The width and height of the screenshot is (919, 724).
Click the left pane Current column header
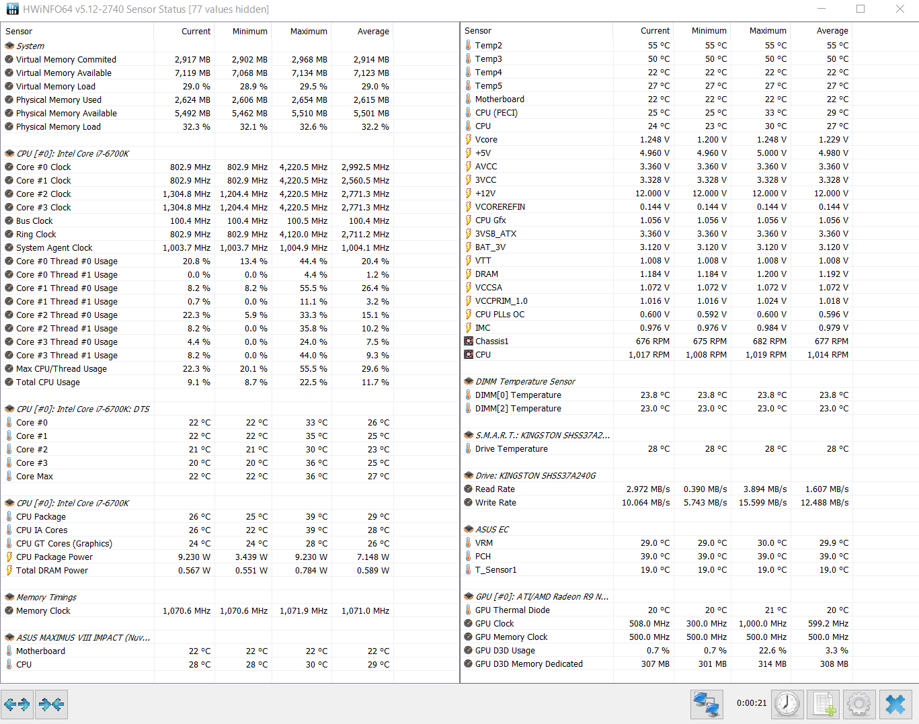click(184, 31)
